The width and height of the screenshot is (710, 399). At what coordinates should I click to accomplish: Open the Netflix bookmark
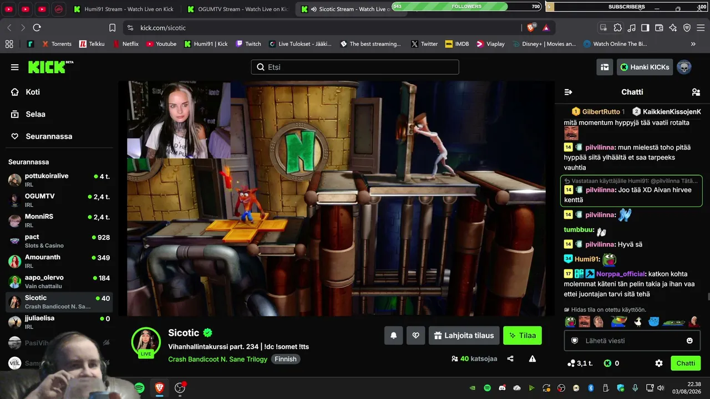click(x=125, y=44)
